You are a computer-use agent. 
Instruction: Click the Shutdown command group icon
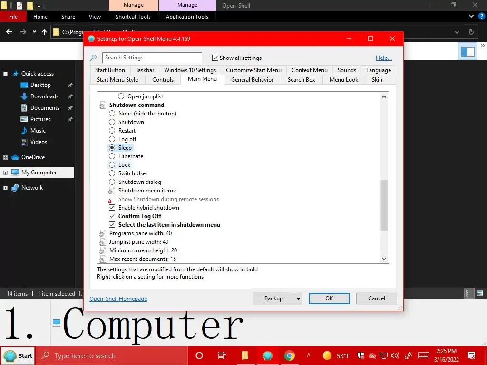click(103, 105)
